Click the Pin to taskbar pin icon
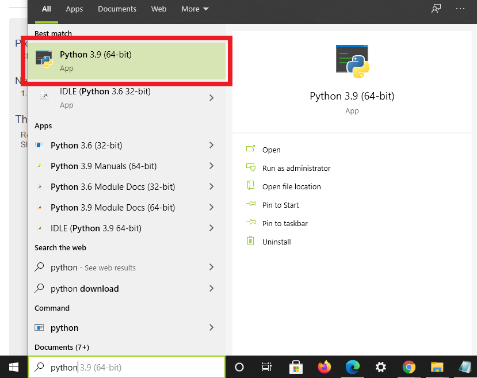The image size is (477, 378). point(251,222)
